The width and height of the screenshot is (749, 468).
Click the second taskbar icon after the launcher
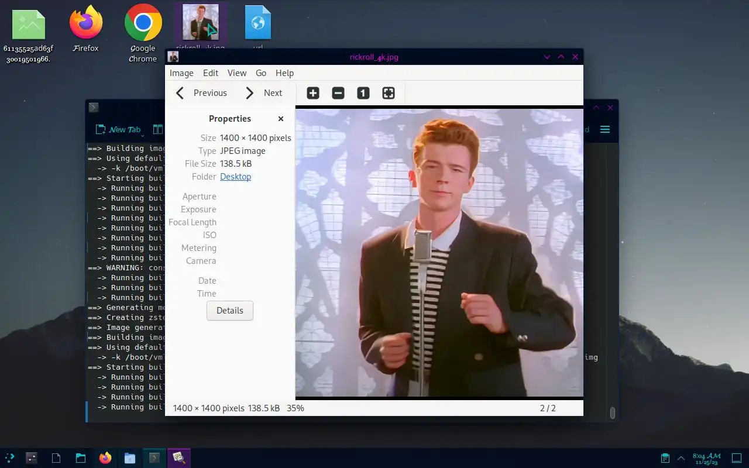32,457
